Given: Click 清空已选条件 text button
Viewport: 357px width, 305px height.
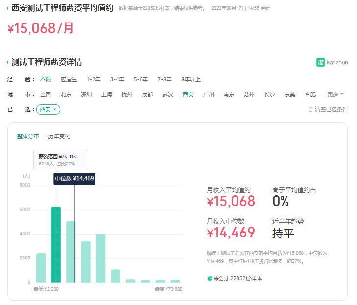Looking at the screenshot, I should click(x=331, y=109).
